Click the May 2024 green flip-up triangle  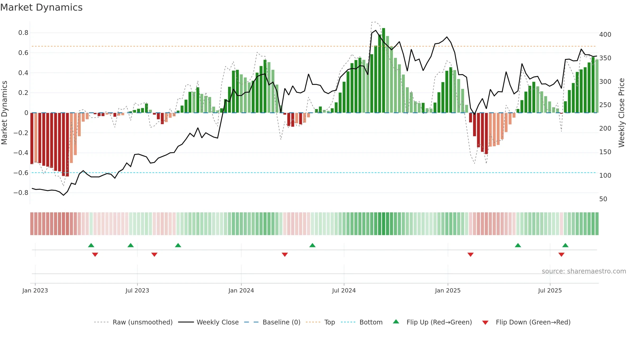pyautogui.click(x=312, y=245)
